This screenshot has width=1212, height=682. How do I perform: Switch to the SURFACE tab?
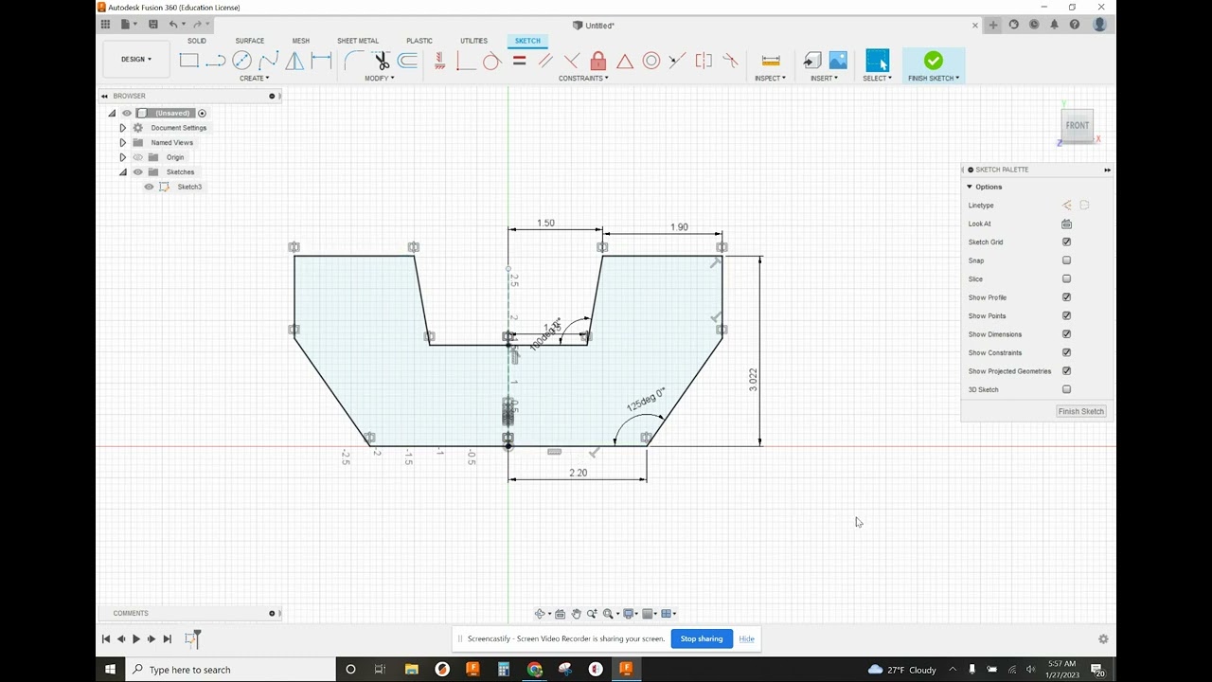[x=250, y=41]
